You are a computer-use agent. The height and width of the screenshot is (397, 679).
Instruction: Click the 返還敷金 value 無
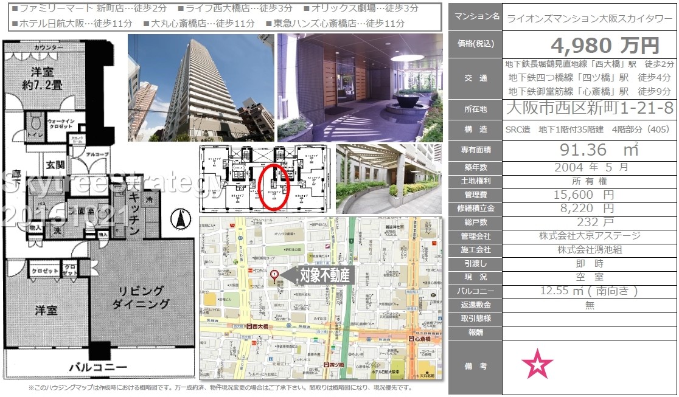point(590,305)
